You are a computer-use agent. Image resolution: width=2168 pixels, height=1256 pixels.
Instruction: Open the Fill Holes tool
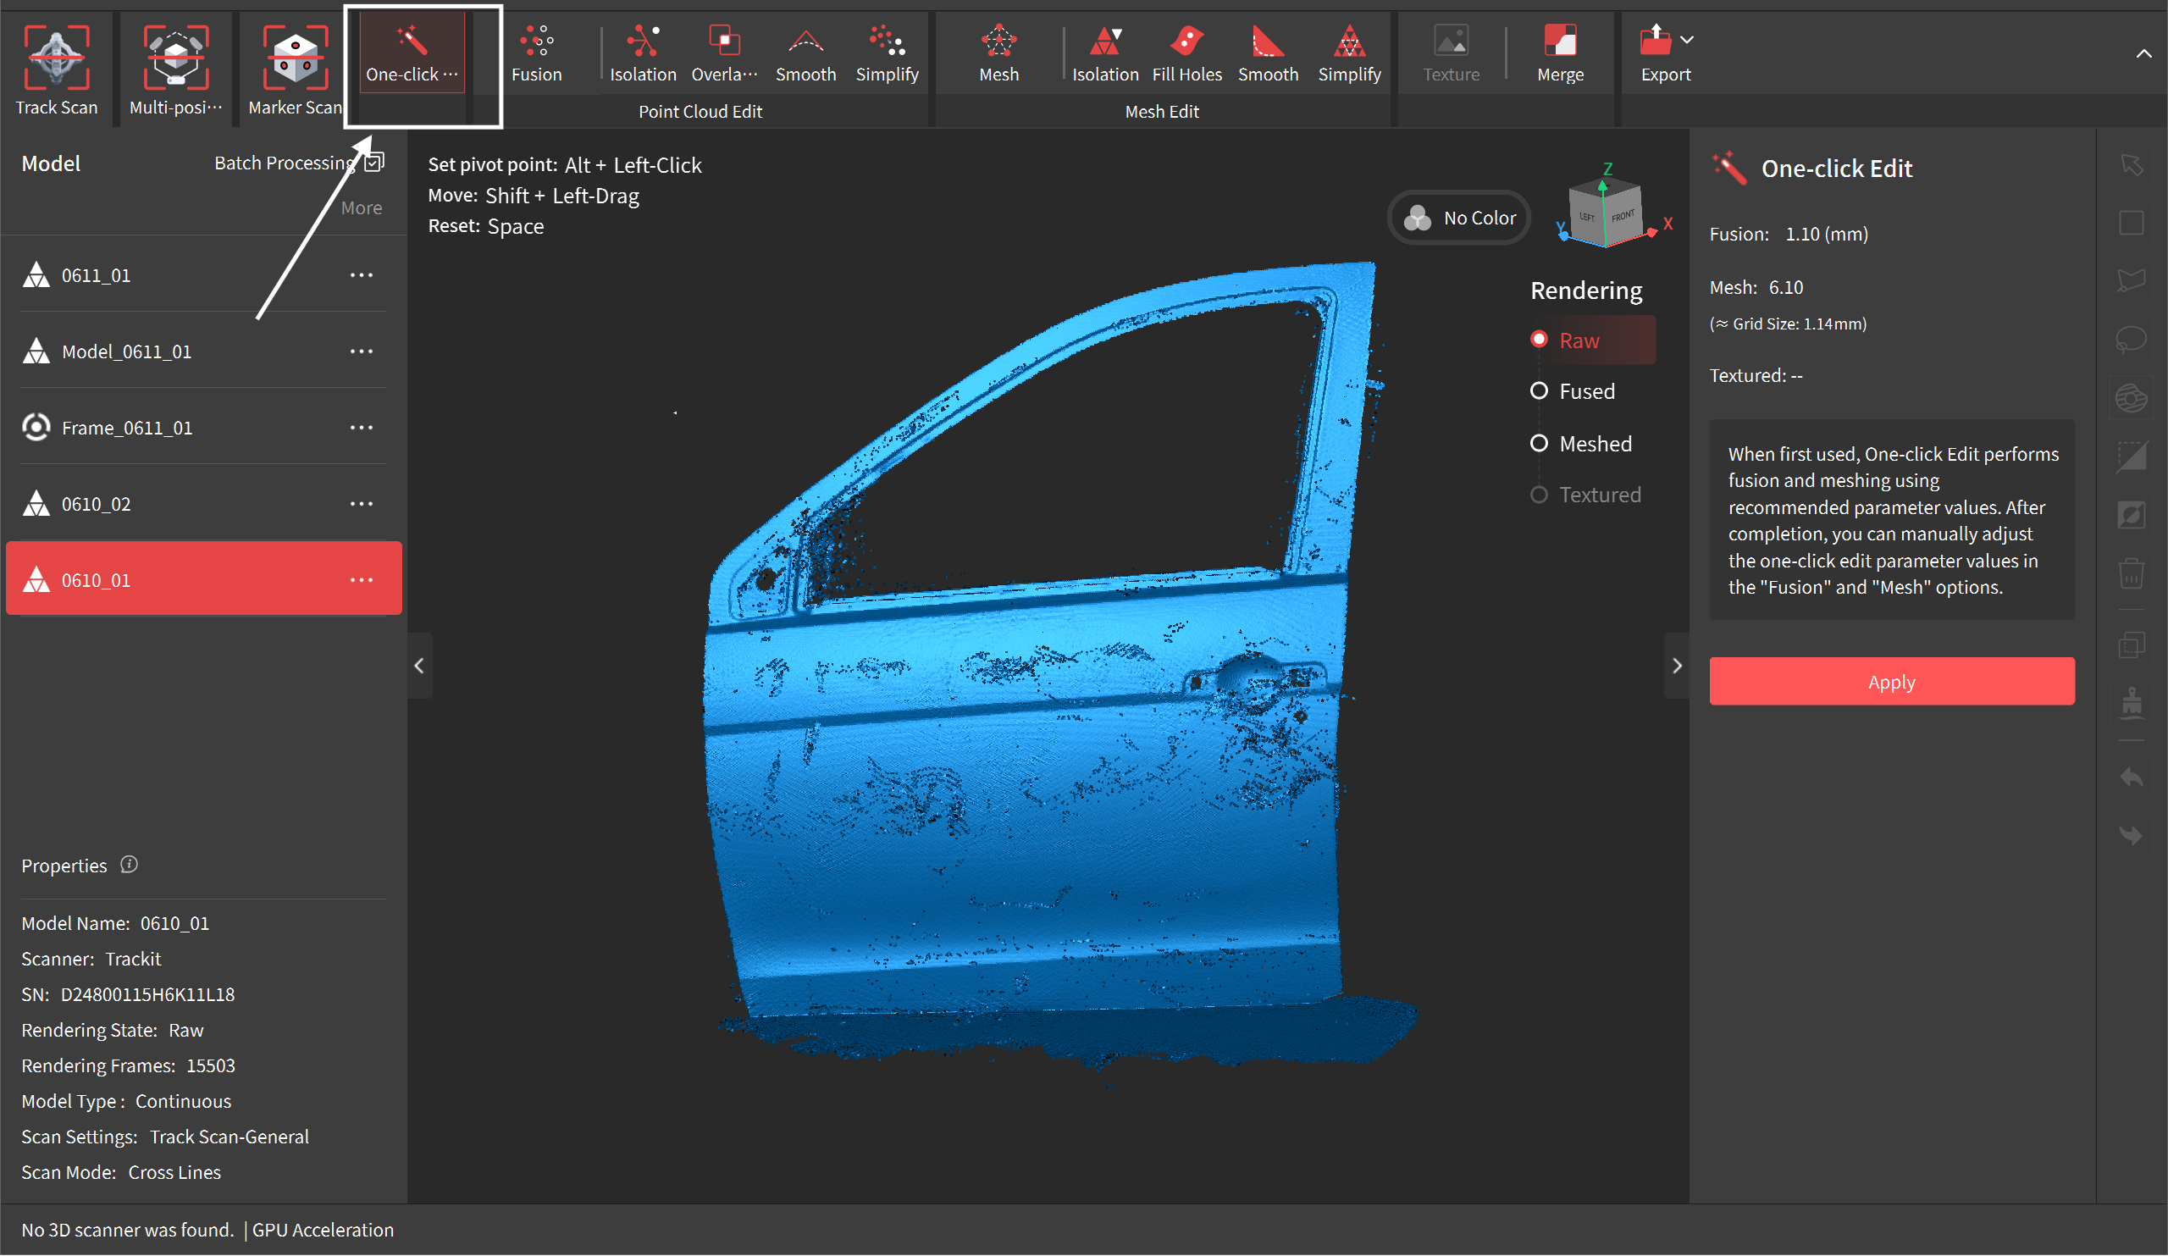(x=1186, y=53)
